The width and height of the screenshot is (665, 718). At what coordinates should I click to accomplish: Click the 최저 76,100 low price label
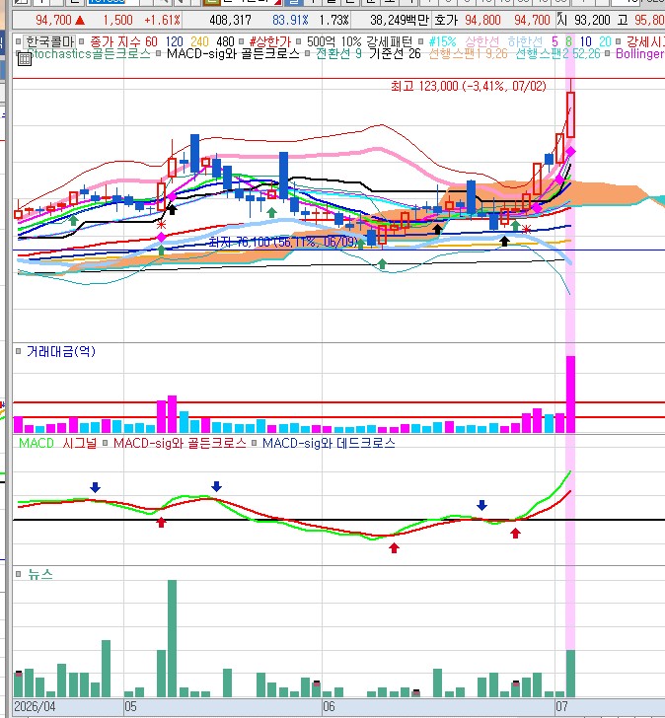pyautogui.click(x=282, y=242)
